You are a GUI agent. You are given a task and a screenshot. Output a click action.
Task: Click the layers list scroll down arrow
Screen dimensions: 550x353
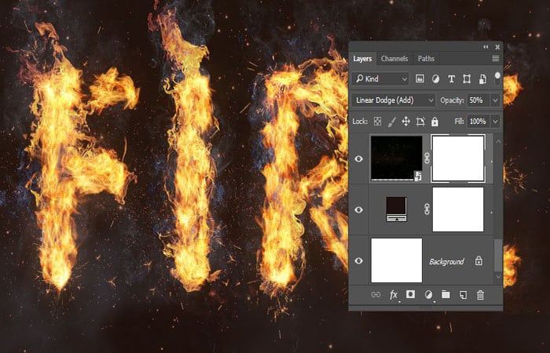click(x=498, y=277)
